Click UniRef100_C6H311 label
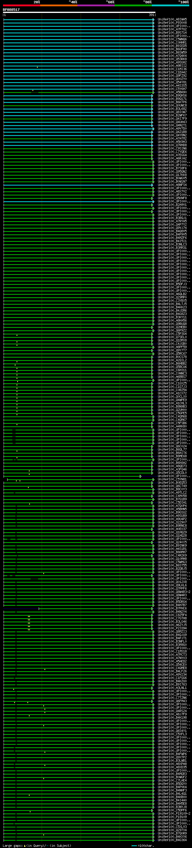The width and height of the screenshot is (192, 848). (172, 370)
